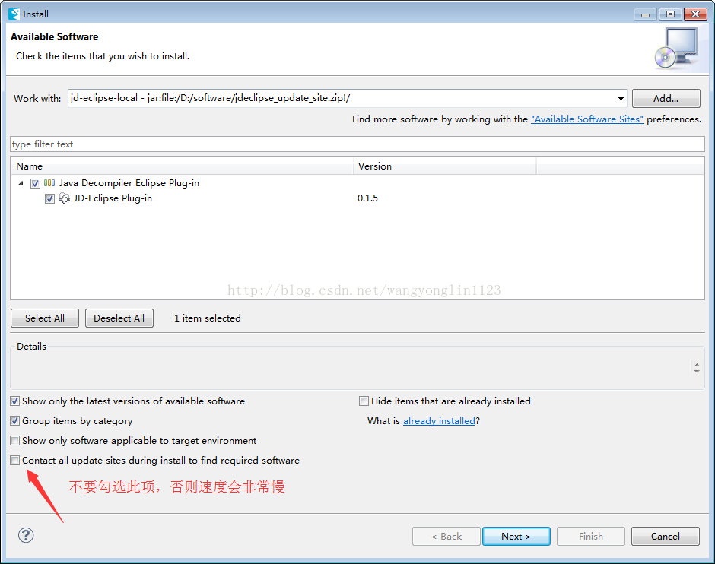Click the Details scroll up arrow
The height and width of the screenshot is (564, 715).
697,364
